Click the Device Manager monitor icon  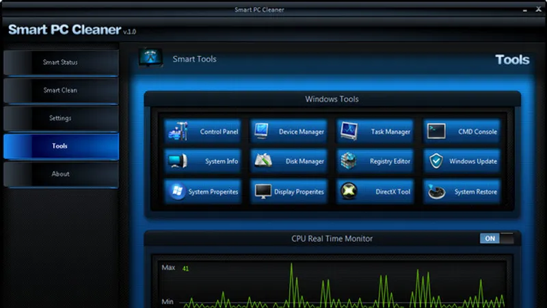261,131
